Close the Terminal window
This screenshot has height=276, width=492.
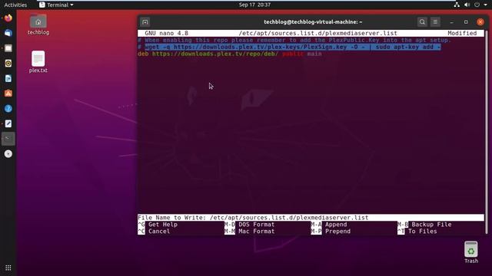click(x=480, y=22)
